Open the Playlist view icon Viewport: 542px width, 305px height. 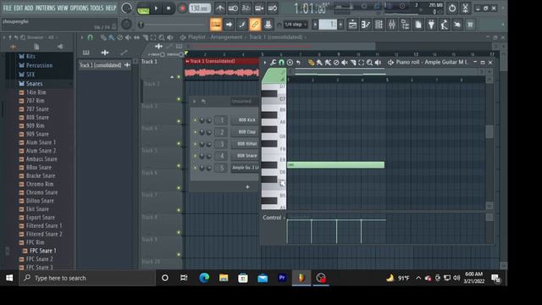[352, 25]
